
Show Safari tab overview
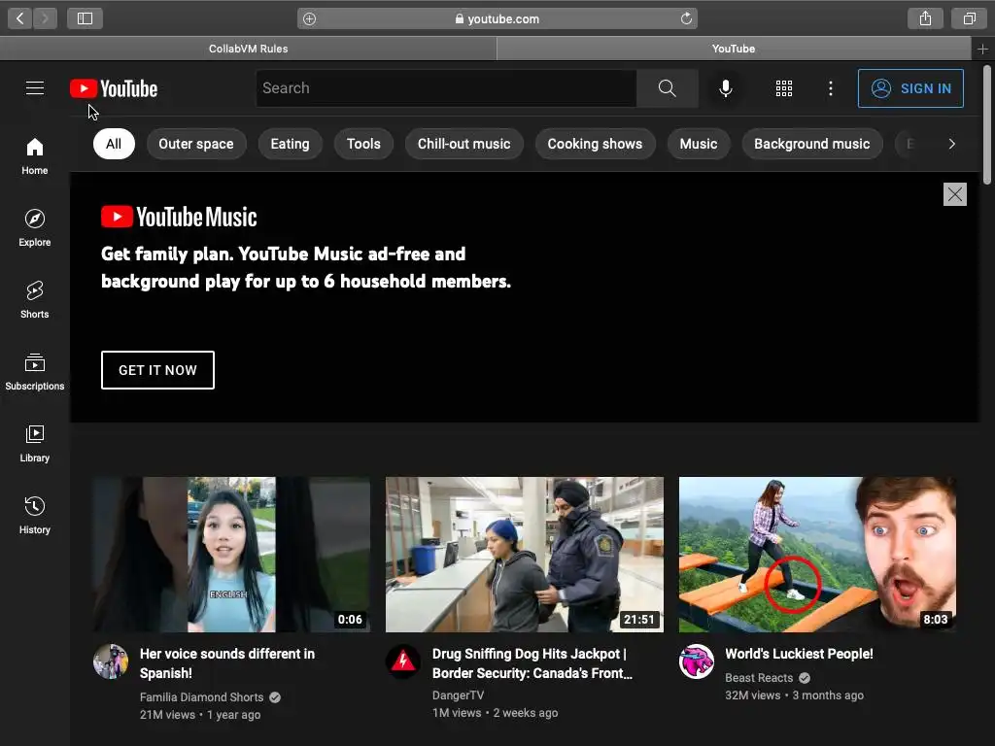click(969, 18)
